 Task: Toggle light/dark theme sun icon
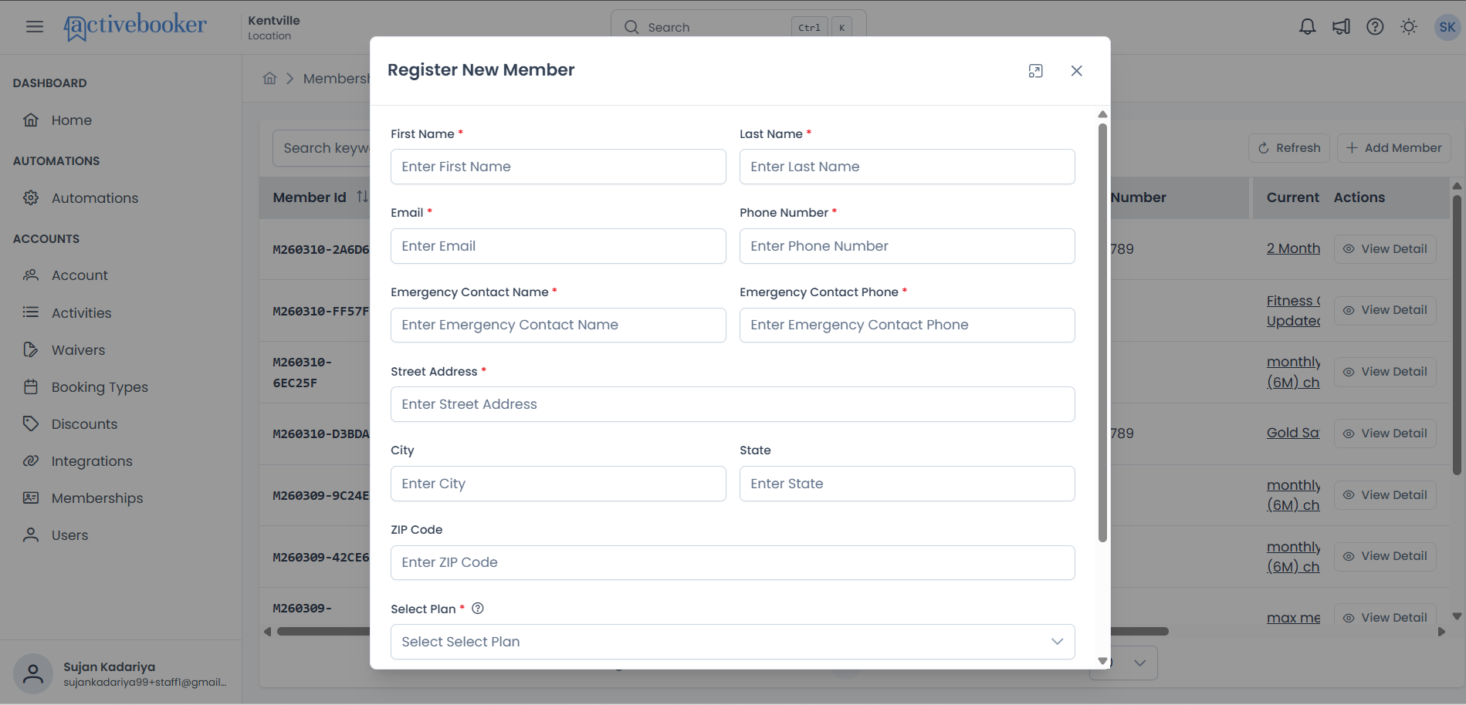(x=1409, y=27)
